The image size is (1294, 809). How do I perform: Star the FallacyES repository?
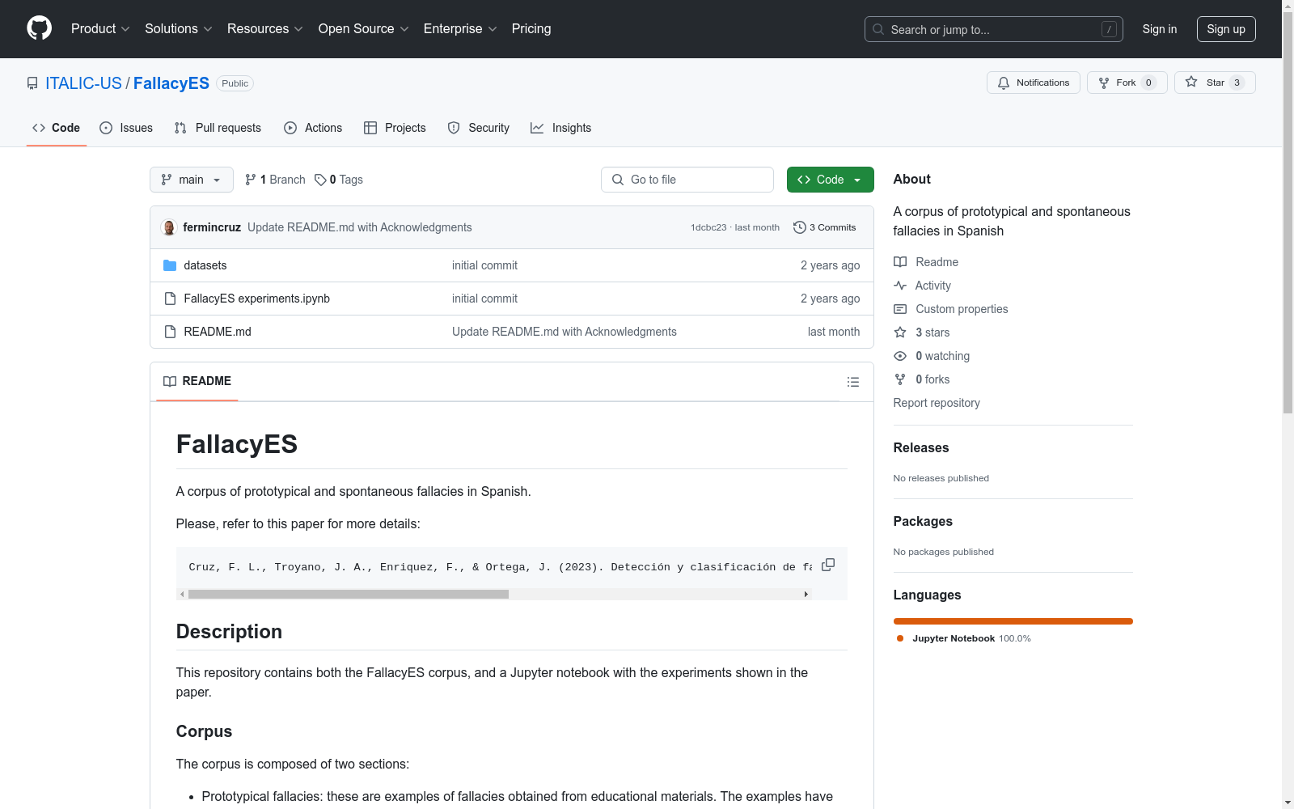tap(1214, 83)
